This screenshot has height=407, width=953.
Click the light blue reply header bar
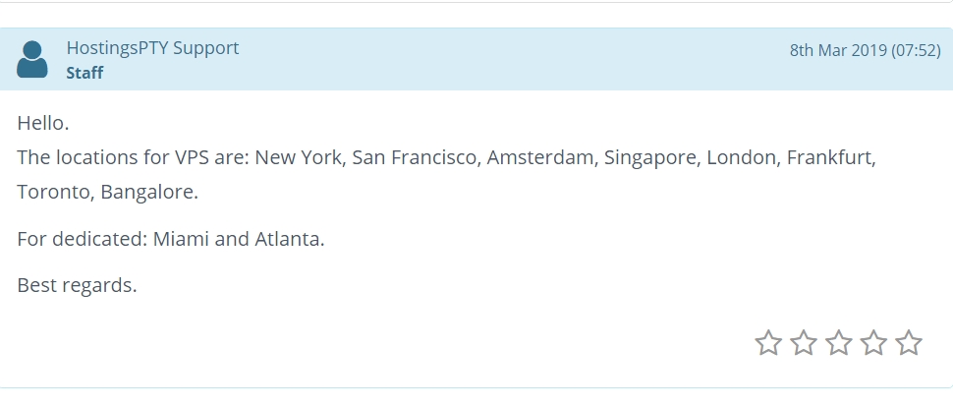pos(476,59)
